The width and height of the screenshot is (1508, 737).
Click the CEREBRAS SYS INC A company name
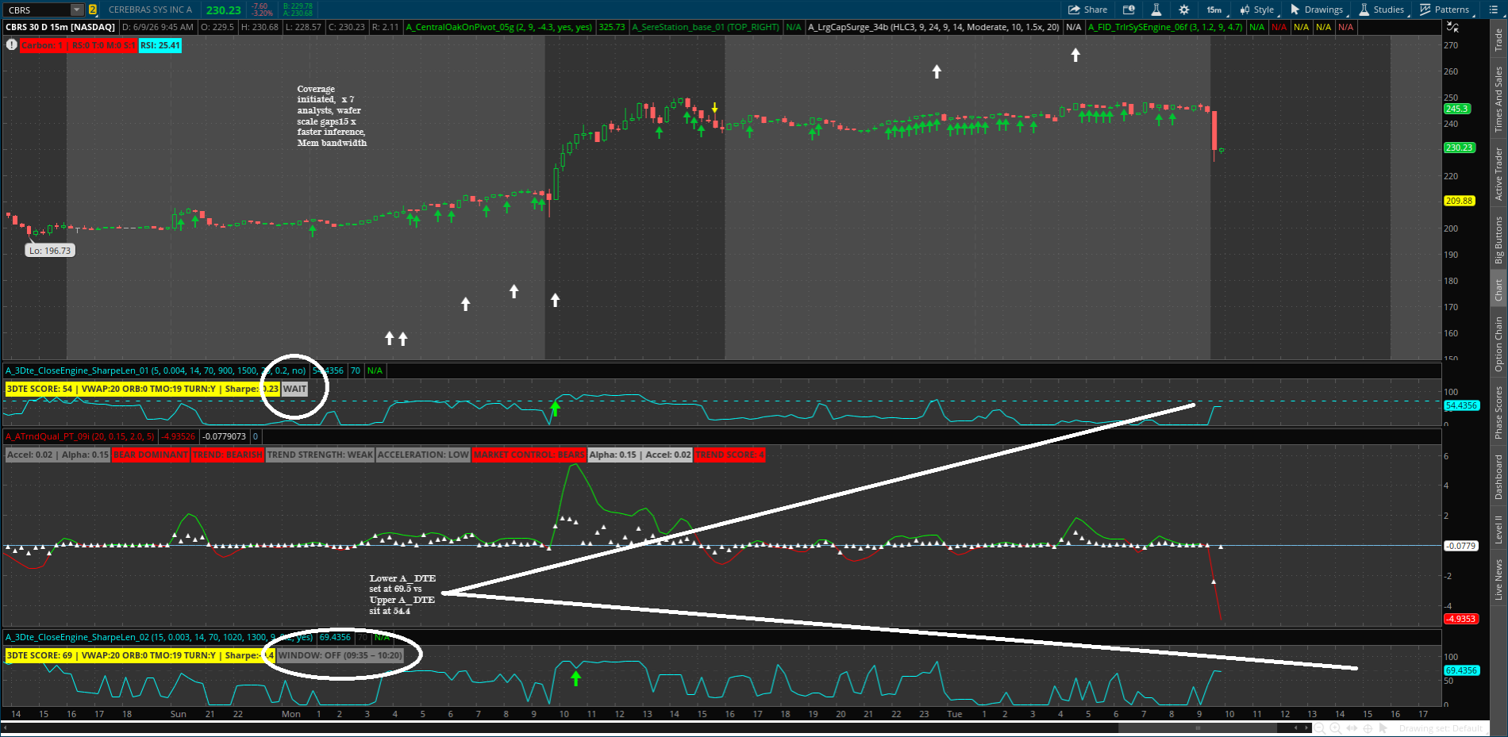(150, 10)
